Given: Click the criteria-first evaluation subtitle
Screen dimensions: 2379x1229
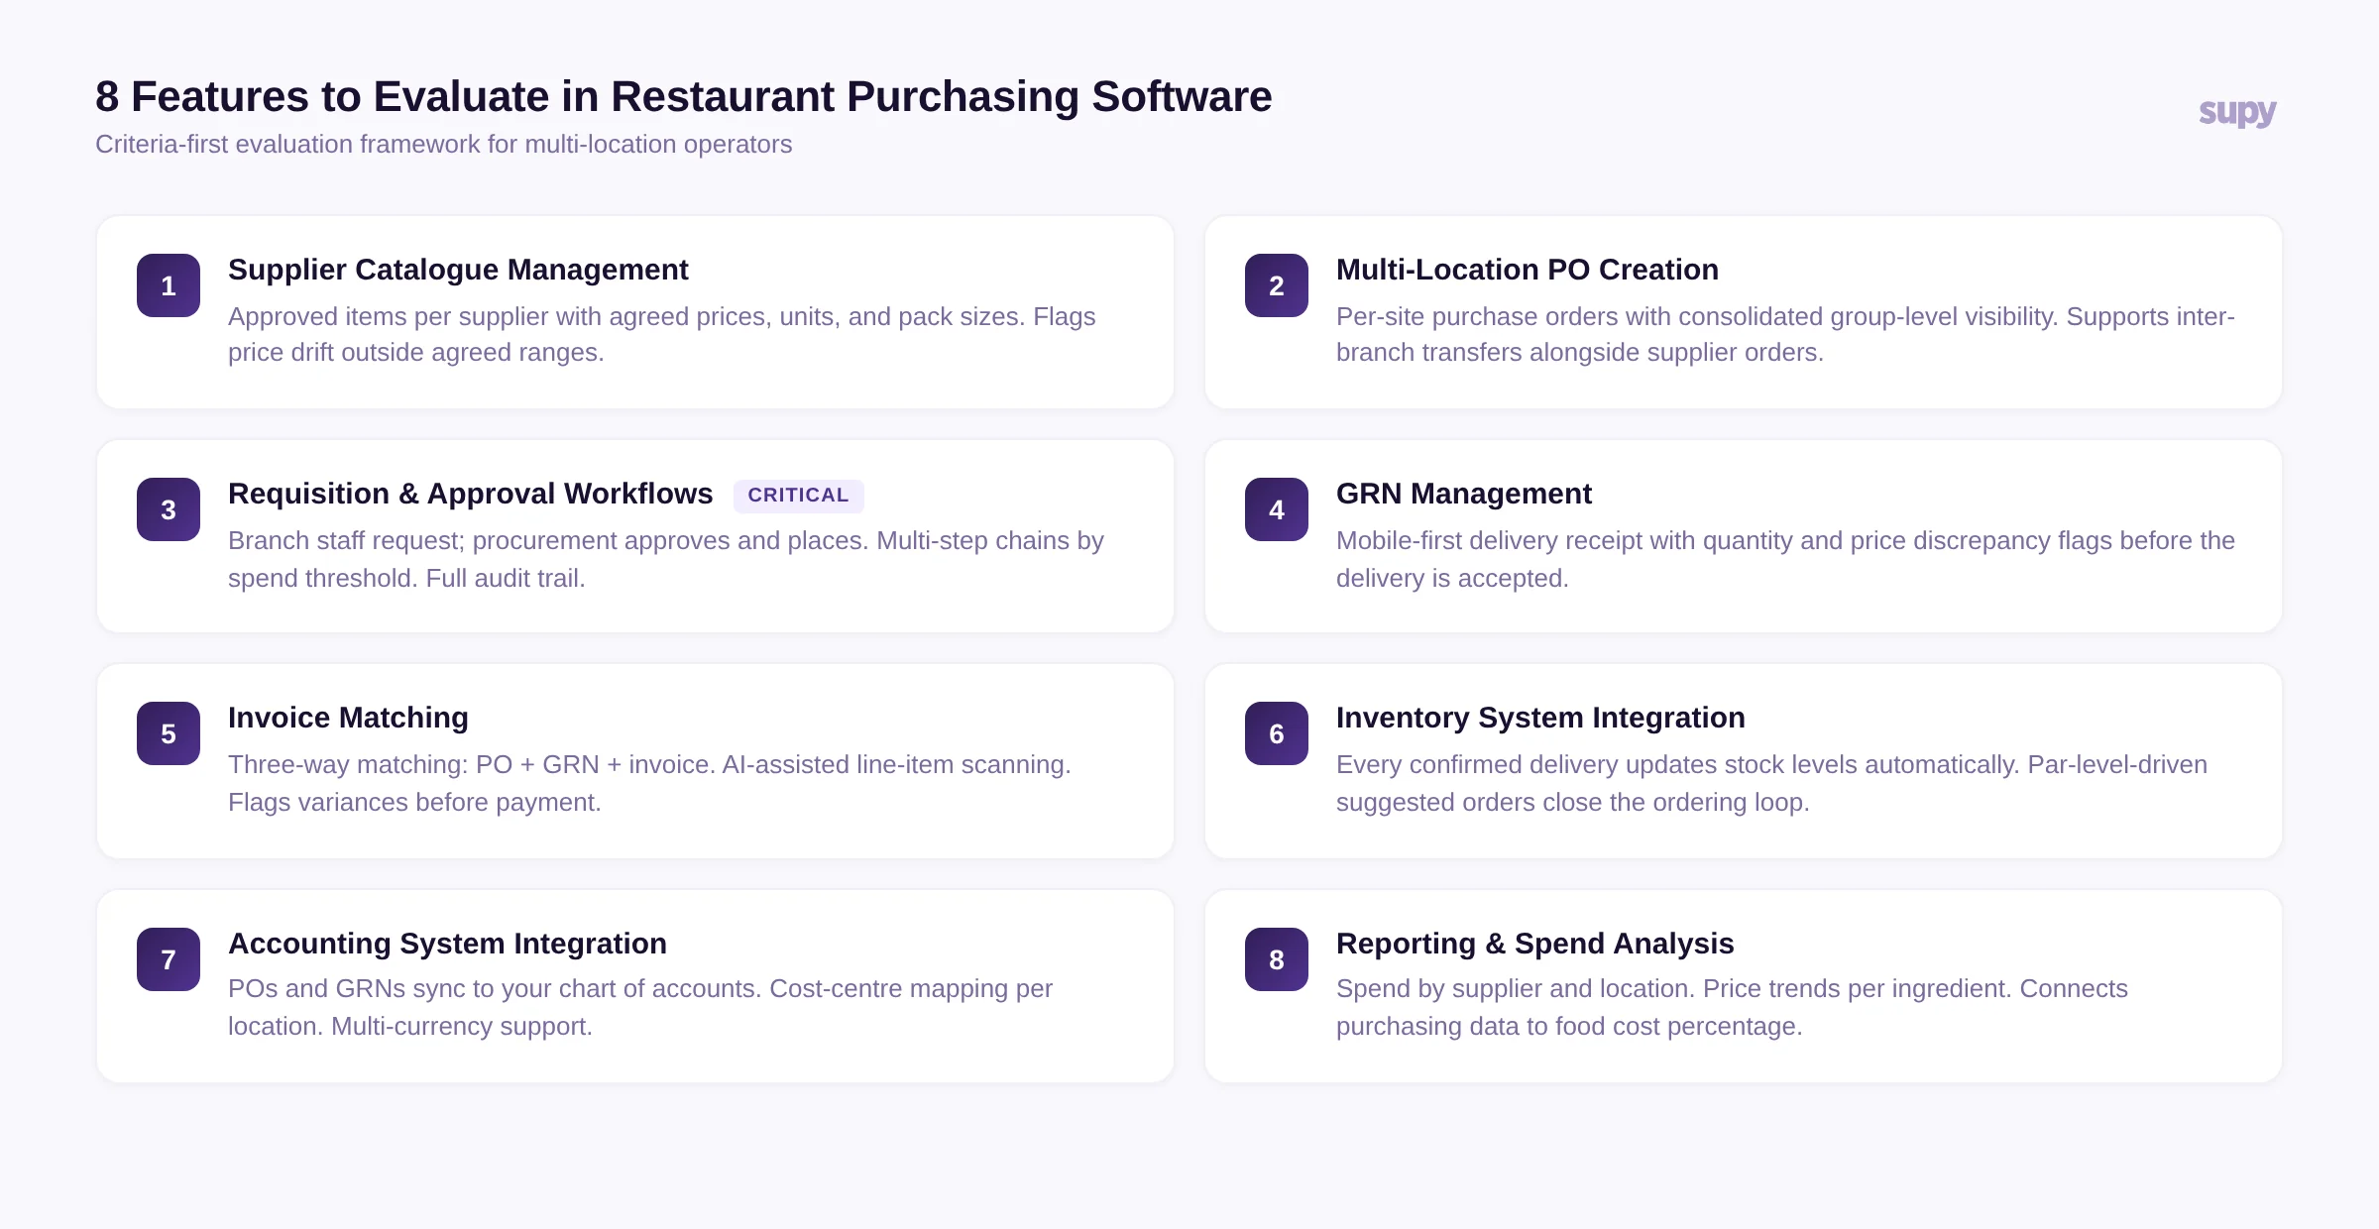Looking at the screenshot, I should pyautogui.click(x=444, y=144).
